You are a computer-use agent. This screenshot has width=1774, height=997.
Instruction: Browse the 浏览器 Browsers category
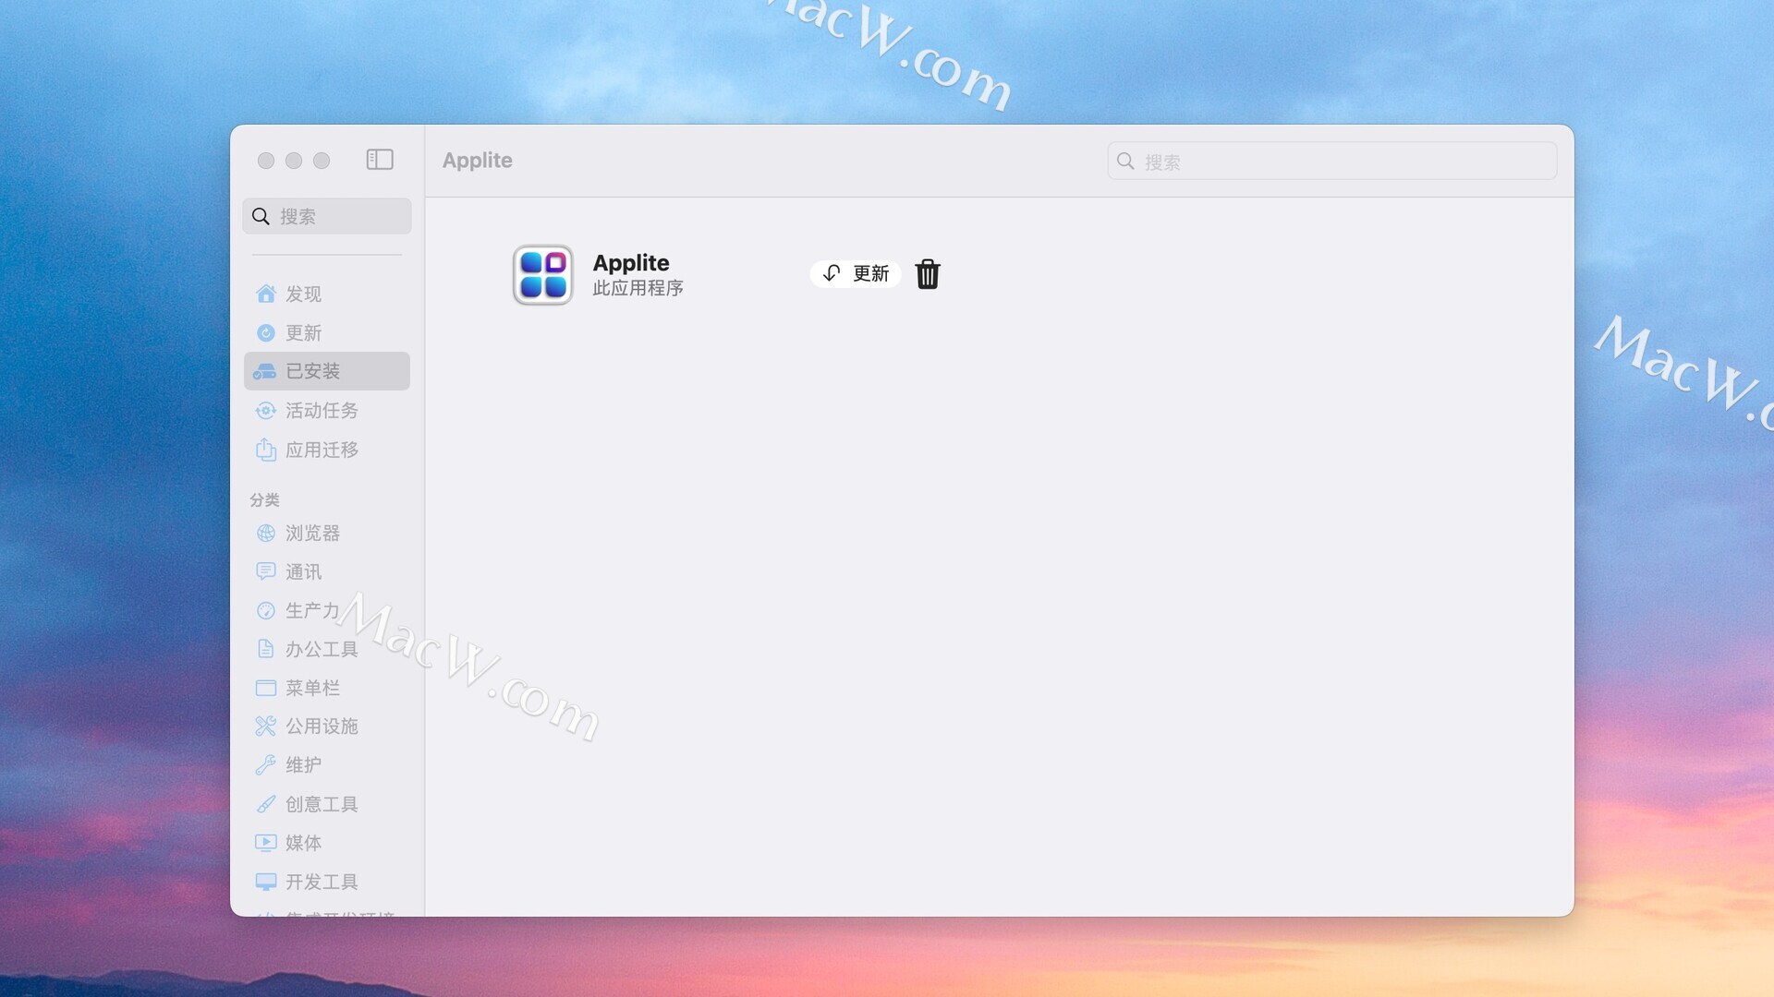pos(312,533)
